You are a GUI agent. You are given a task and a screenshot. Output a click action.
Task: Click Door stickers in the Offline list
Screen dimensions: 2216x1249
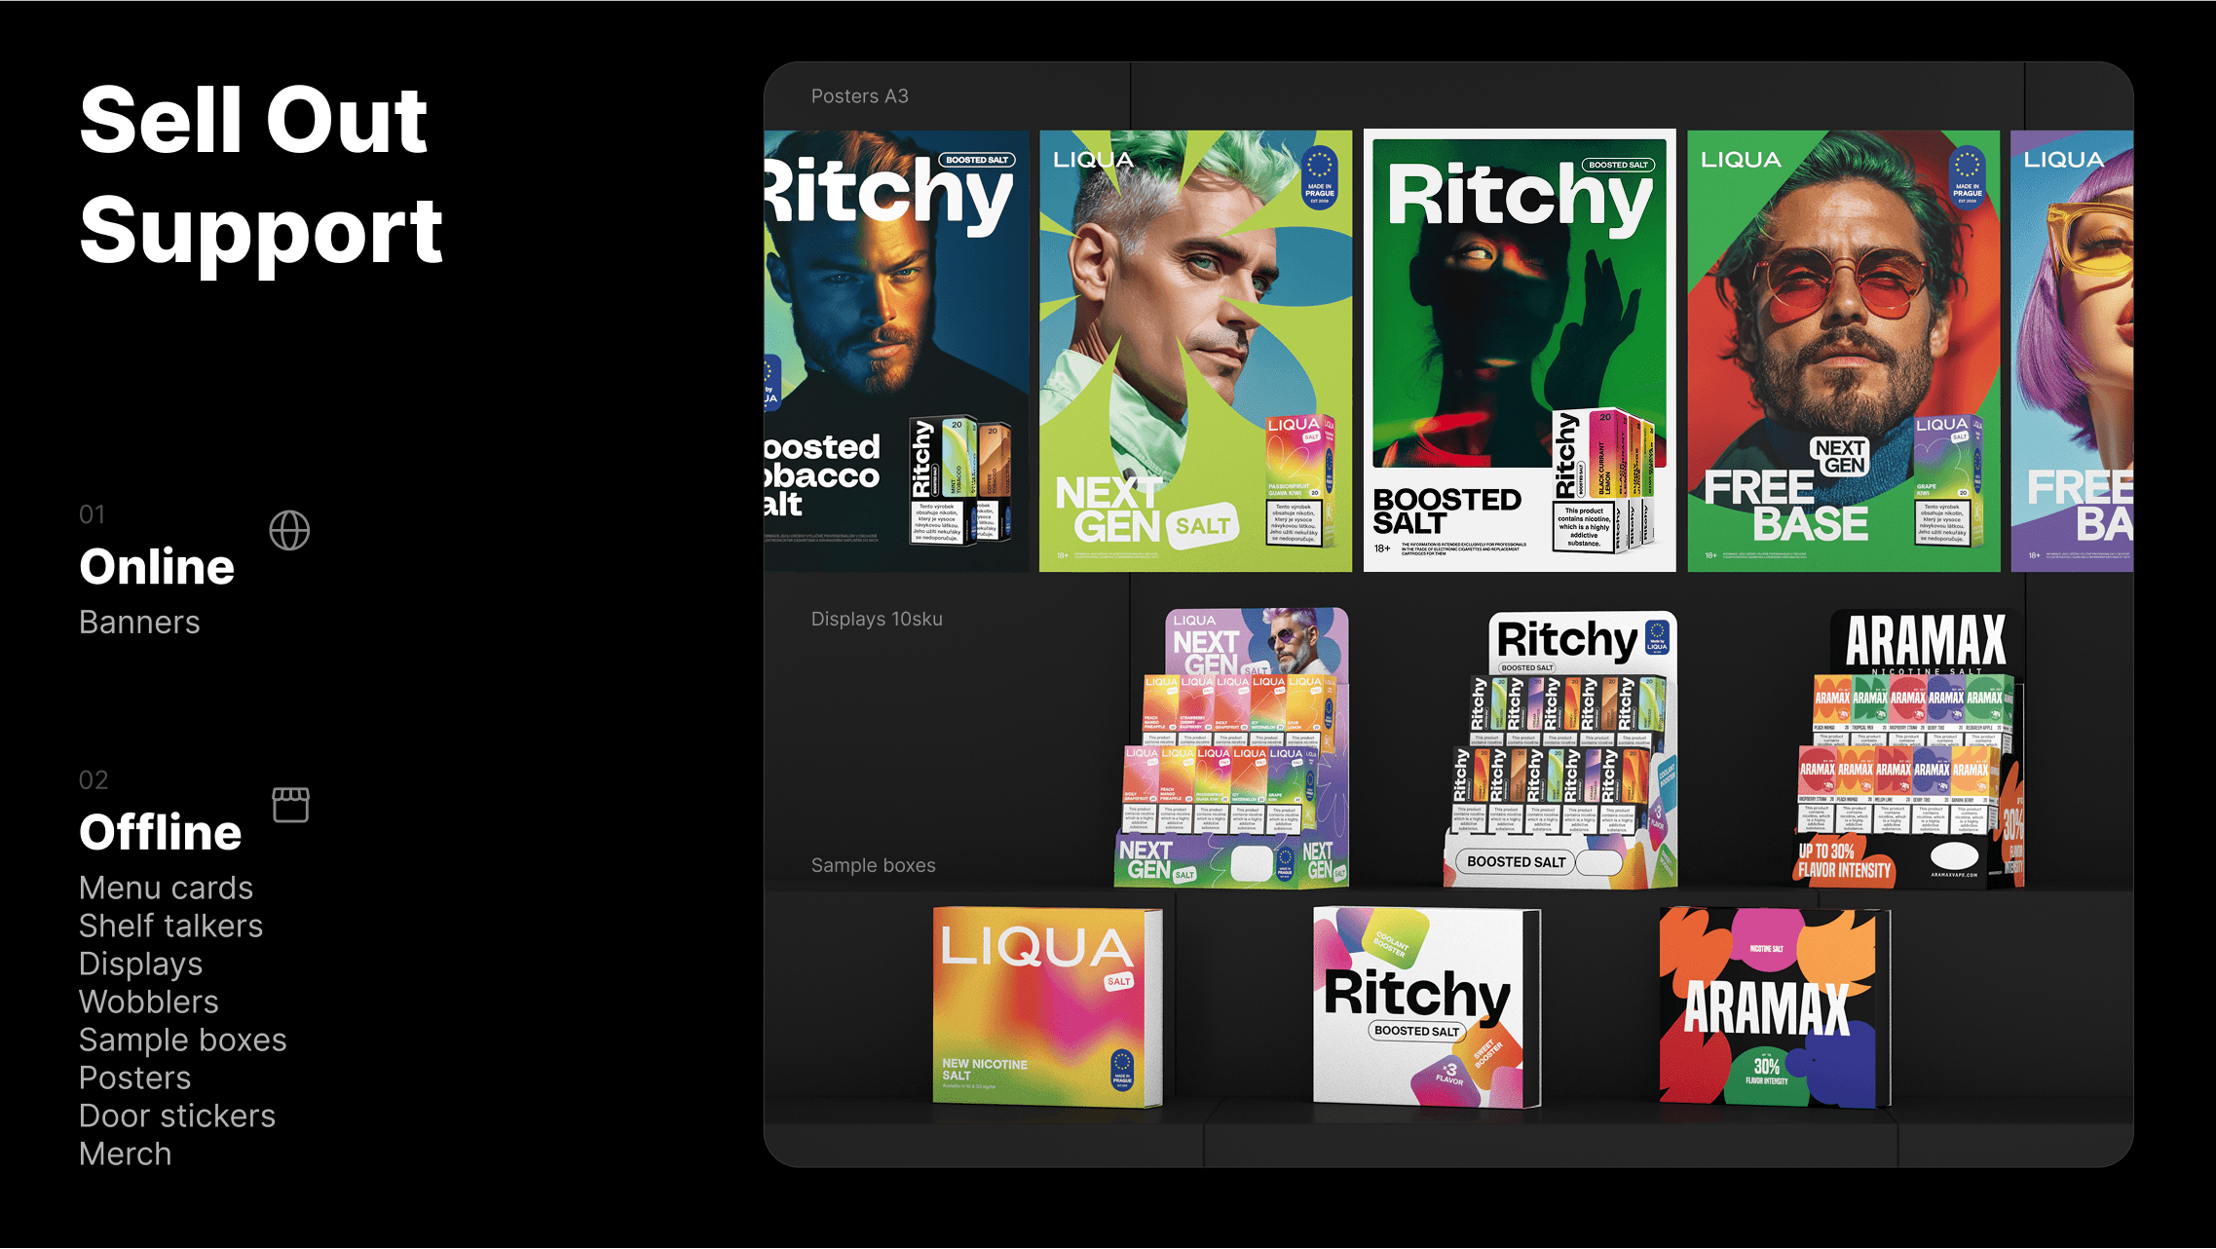click(x=176, y=1117)
